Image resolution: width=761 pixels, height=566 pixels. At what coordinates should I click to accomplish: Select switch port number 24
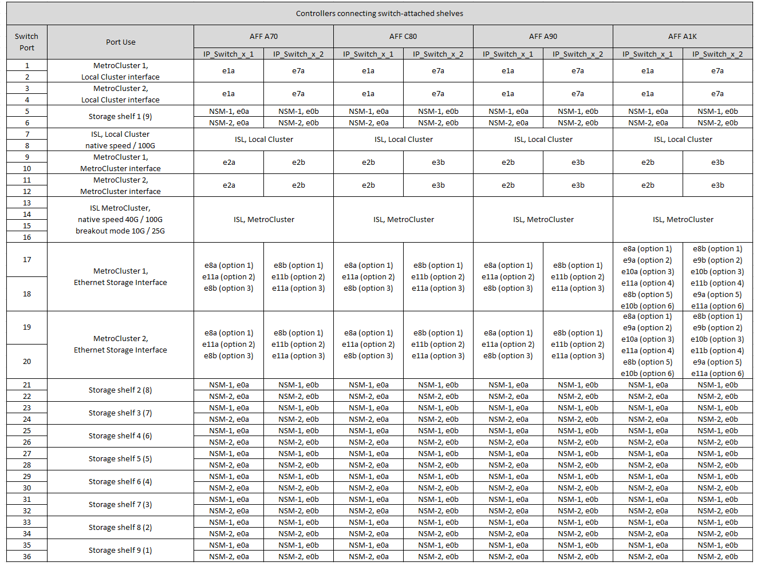(27, 419)
